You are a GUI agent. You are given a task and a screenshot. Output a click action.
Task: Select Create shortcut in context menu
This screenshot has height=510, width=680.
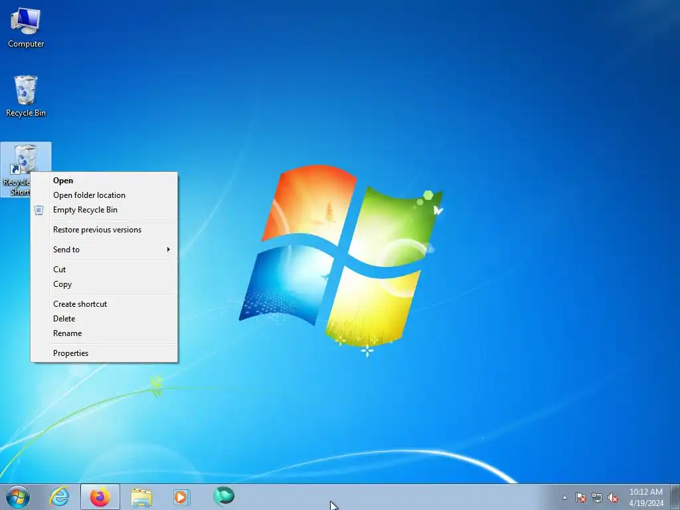[x=104, y=304]
